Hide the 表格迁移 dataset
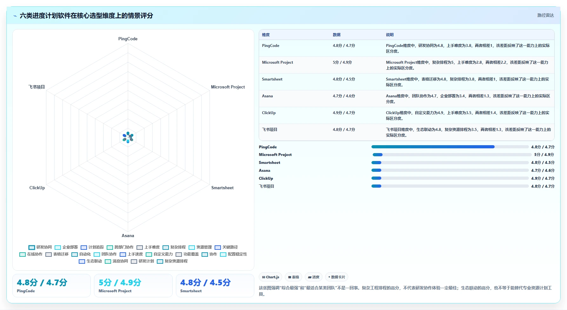This screenshot has width=567, height=310. tap(57, 254)
